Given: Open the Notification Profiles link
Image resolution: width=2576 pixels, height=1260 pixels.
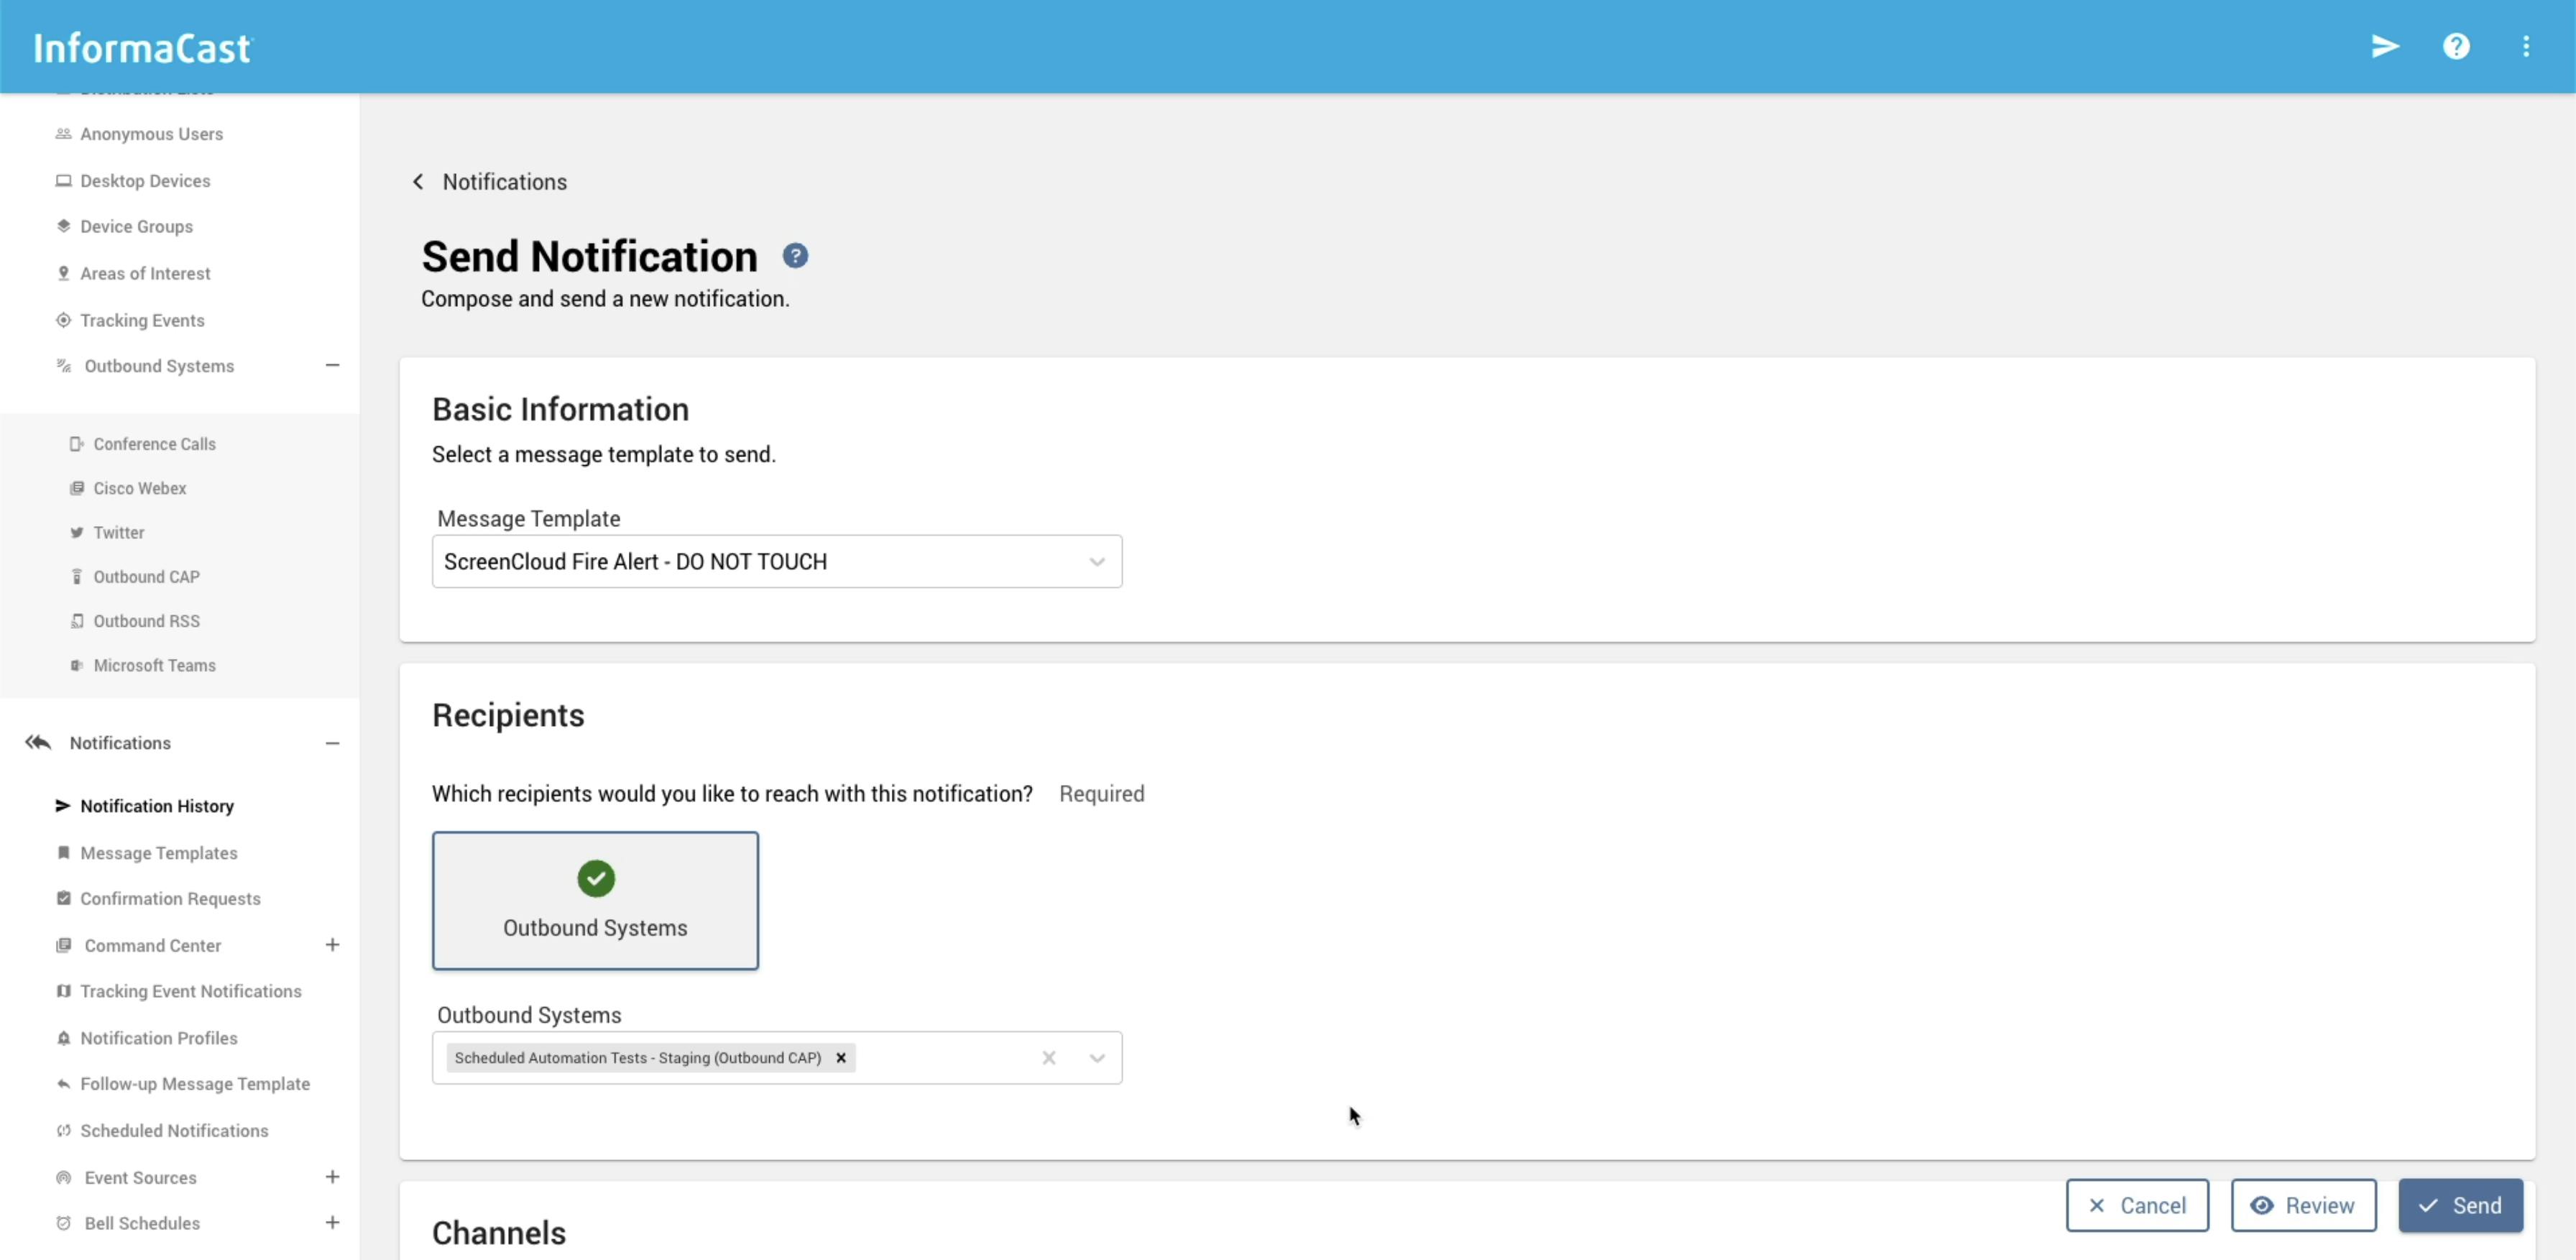Looking at the screenshot, I should [x=159, y=1037].
